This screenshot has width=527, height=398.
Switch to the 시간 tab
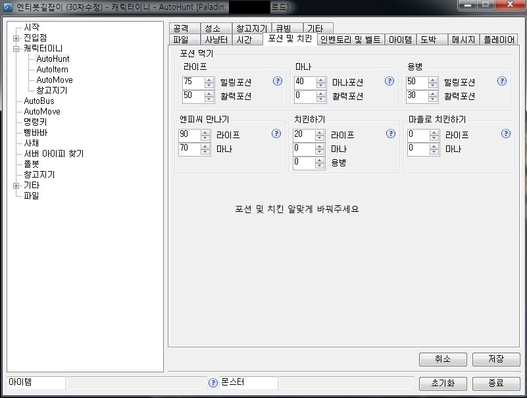(247, 39)
